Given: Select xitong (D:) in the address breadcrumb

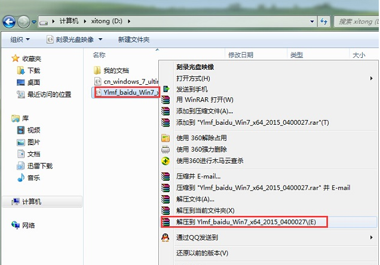Looking at the screenshot, I should [x=106, y=21].
